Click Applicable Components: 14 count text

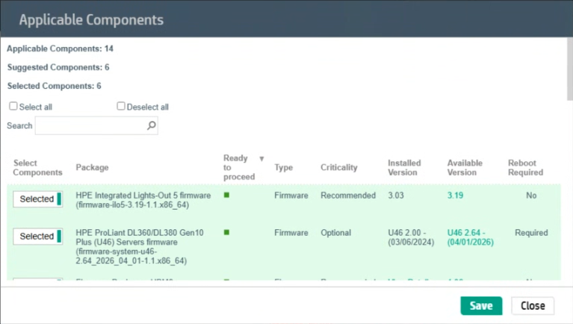60,49
